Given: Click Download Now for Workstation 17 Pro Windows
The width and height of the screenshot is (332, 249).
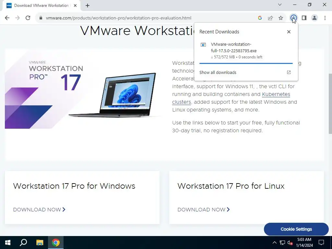Looking at the screenshot, I should (x=39, y=210).
